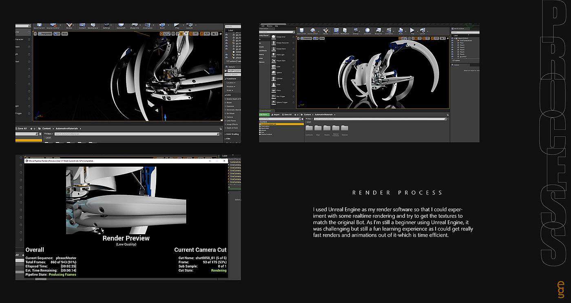Image resolution: width=571 pixels, height=303 pixels.
Task: Select the Cube actor icon
Action: pyautogui.click(x=274, y=66)
